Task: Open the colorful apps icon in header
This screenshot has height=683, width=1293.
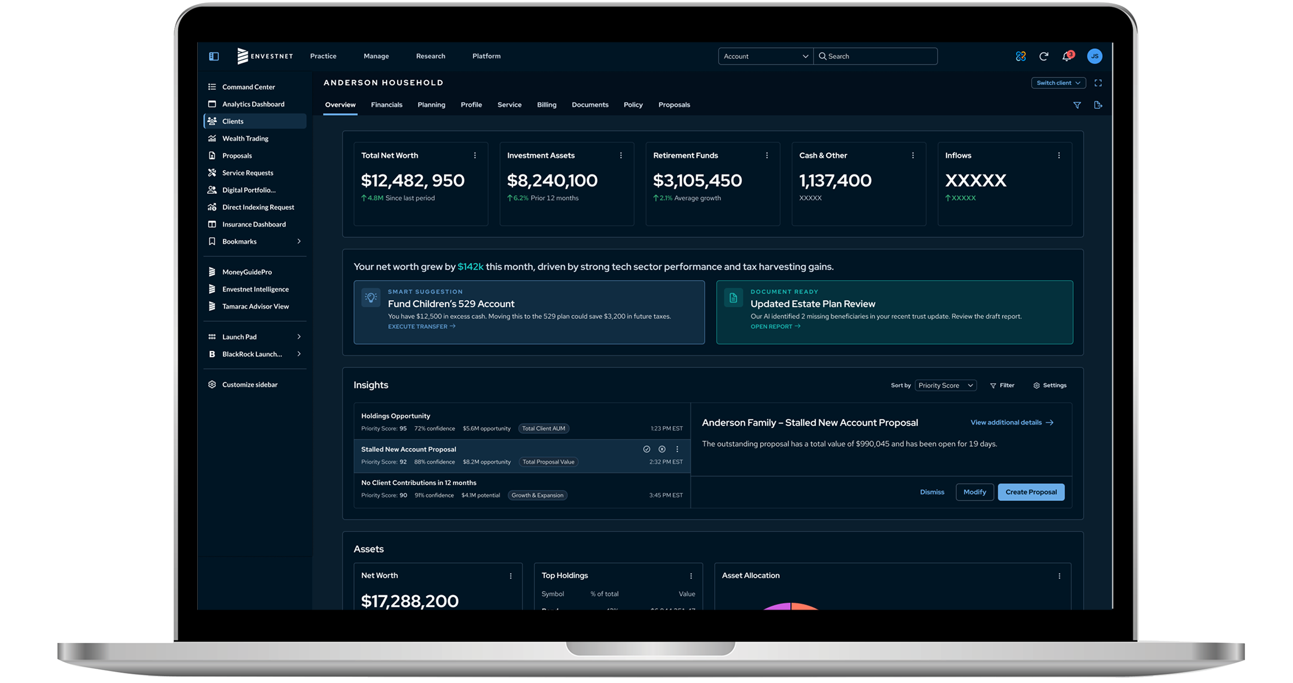Action: click(1021, 56)
